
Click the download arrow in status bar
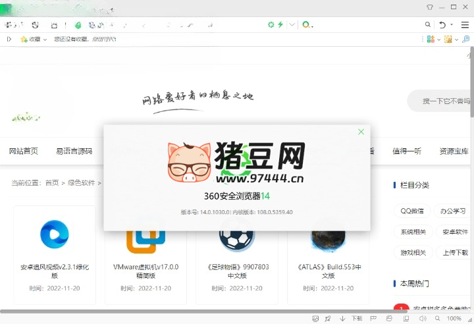[x=342, y=318]
